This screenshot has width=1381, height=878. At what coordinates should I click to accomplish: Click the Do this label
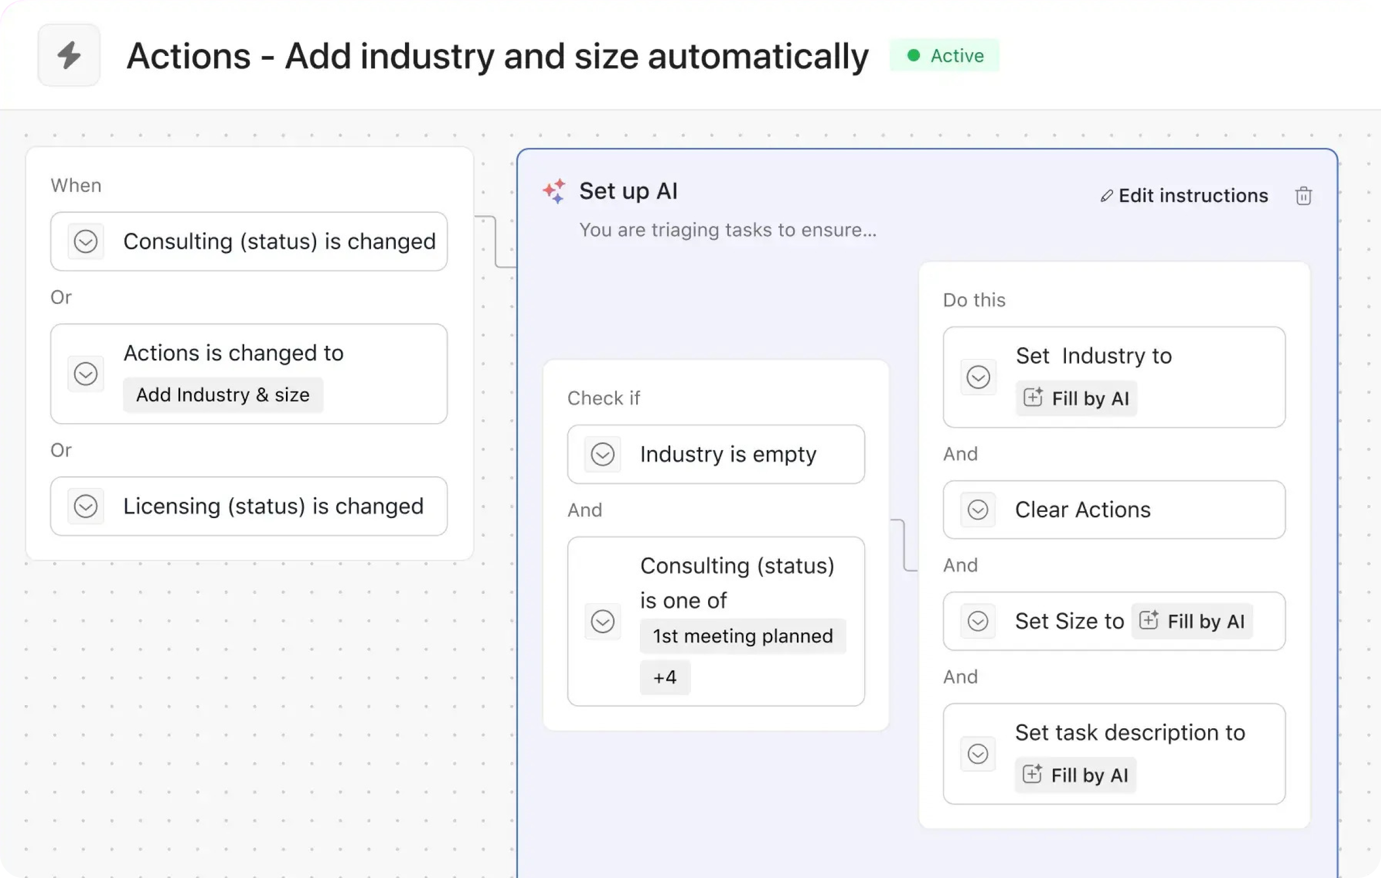click(974, 300)
